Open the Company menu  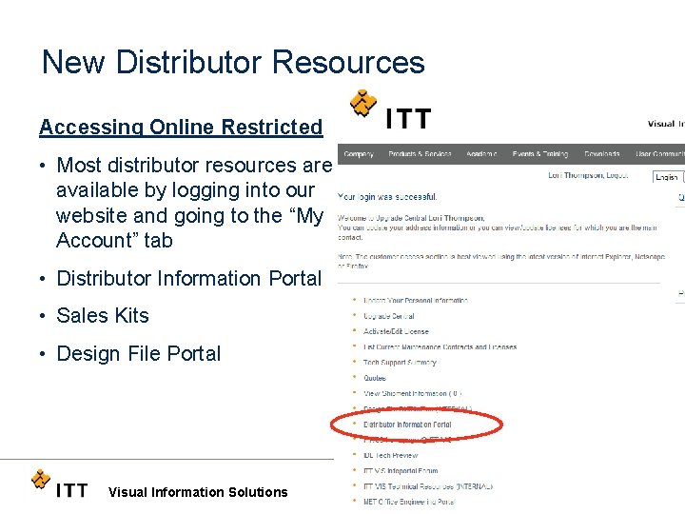359,154
